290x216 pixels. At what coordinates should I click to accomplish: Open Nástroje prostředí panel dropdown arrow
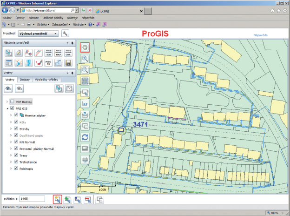tap(67, 43)
